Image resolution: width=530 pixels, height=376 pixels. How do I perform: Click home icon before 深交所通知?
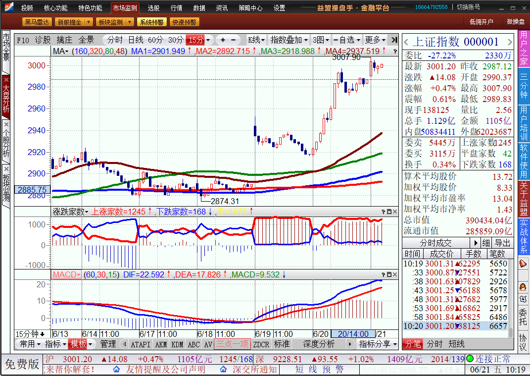(x=223, y=369)
